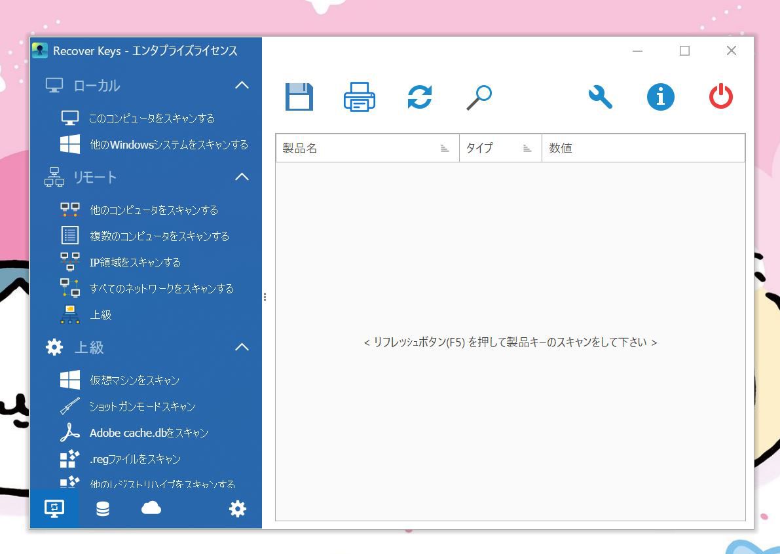Click registry icon beside .regファイルをスキャン
780x554 pixels.
point(69,458)
